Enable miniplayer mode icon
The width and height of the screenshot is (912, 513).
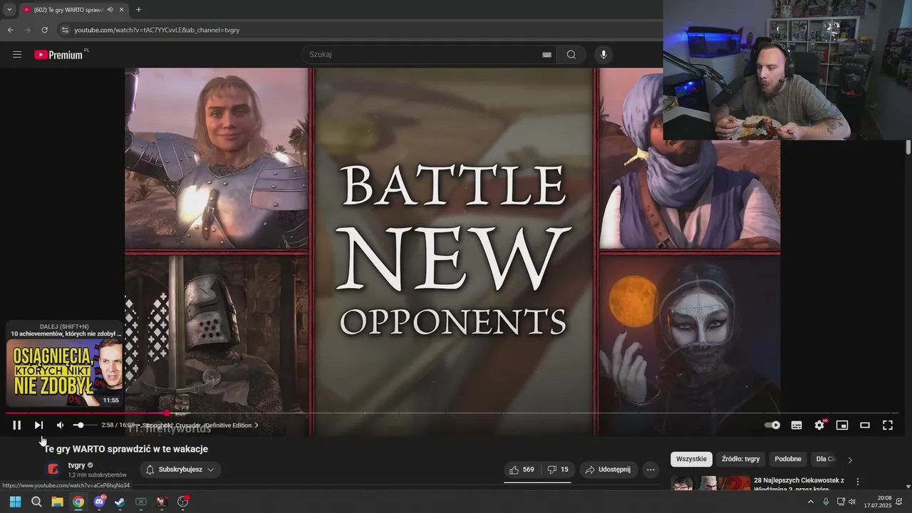tap(842, 425)
